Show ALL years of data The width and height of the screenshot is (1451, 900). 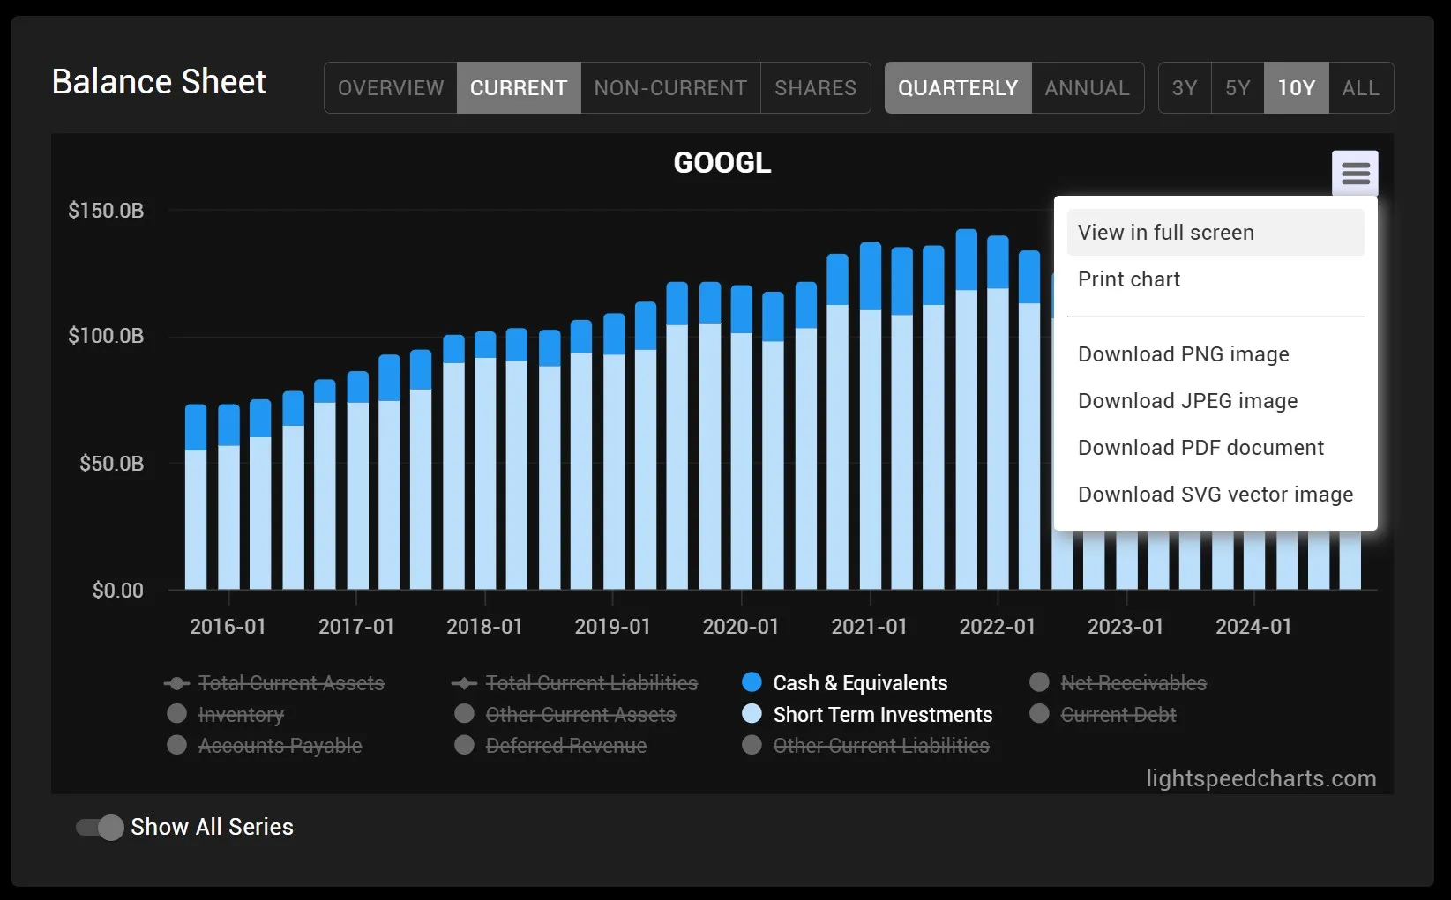[1361, 88]
